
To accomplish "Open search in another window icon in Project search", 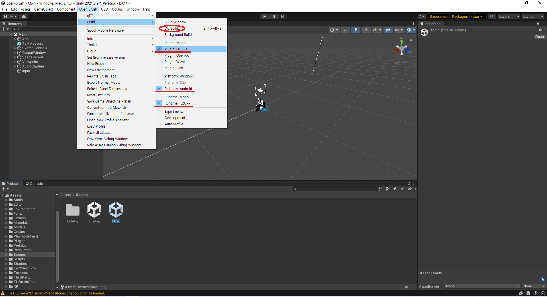I will coord(381,189).
